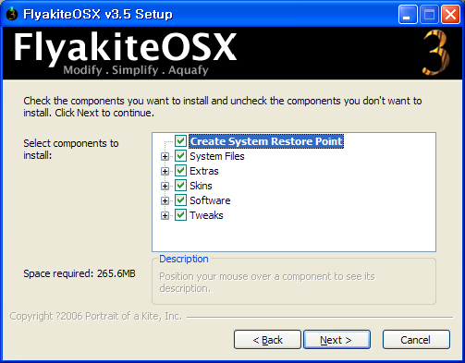The image size is (465, 363).
Task: Toggle the Skins checkbox
Action: (x=180, y=186)
